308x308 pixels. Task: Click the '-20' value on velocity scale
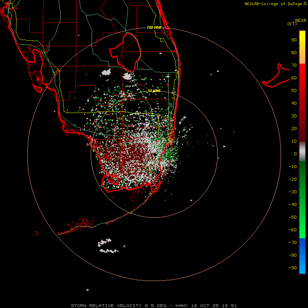(x=293, y=179)
